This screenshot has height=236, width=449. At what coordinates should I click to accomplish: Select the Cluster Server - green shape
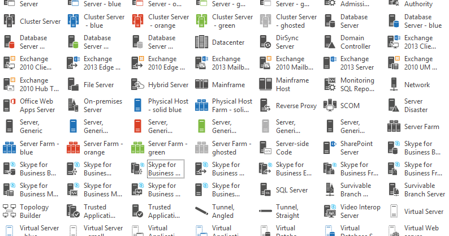coord(201,21)
